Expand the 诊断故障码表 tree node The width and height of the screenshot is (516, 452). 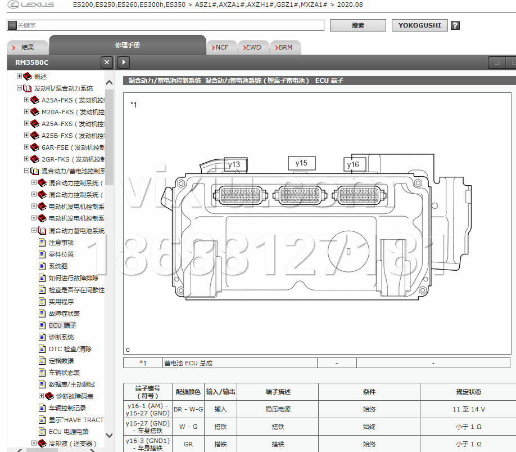coord(41,396)
